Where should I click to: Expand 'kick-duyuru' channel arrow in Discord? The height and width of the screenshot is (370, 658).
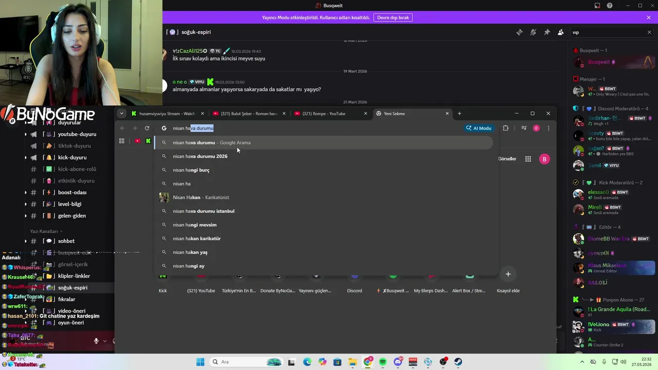26,157
